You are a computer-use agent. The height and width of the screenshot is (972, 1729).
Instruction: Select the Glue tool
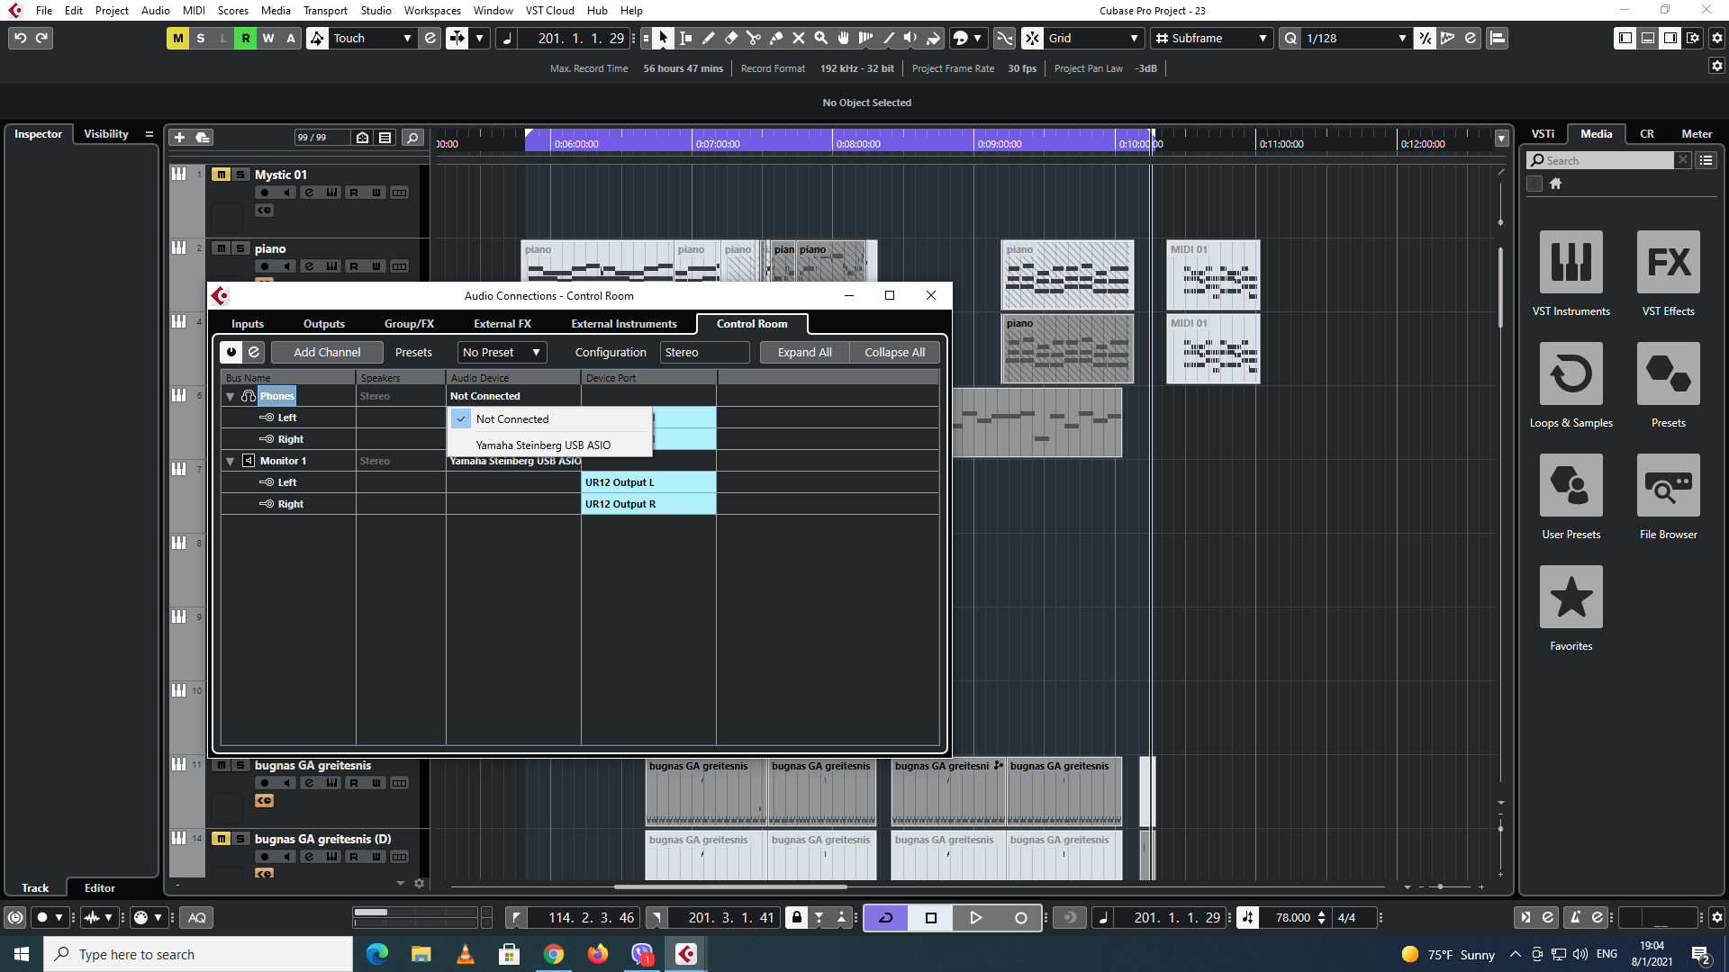coord(776,38)
